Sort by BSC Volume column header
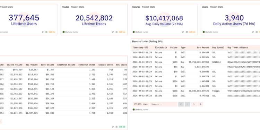Viewport: 260px width, 130px height. click(32, 65)
